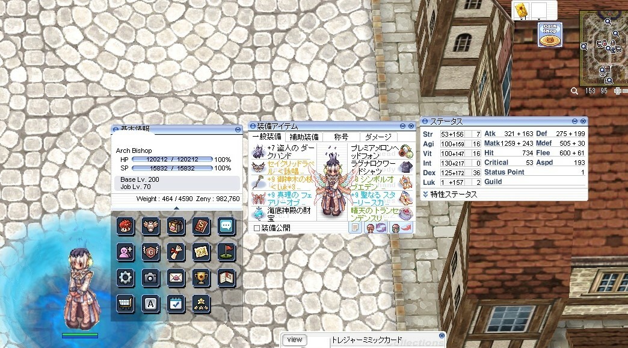The height and width of the screenshot is (348, 628).
Task: Select the ラグナロクワードシャツ armor slot
Action: [382, 167]
